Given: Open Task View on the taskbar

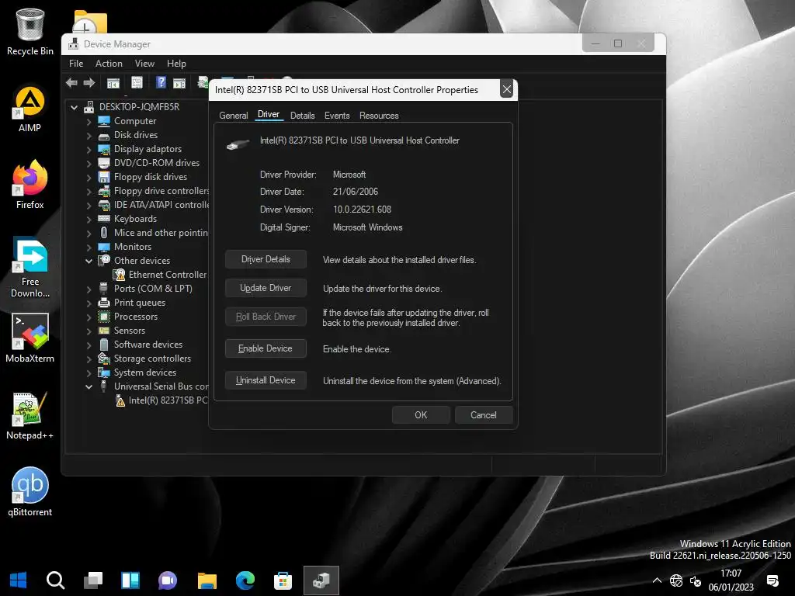Looking at the screenshot, I should pyautogui.click(x=93, y=580).
